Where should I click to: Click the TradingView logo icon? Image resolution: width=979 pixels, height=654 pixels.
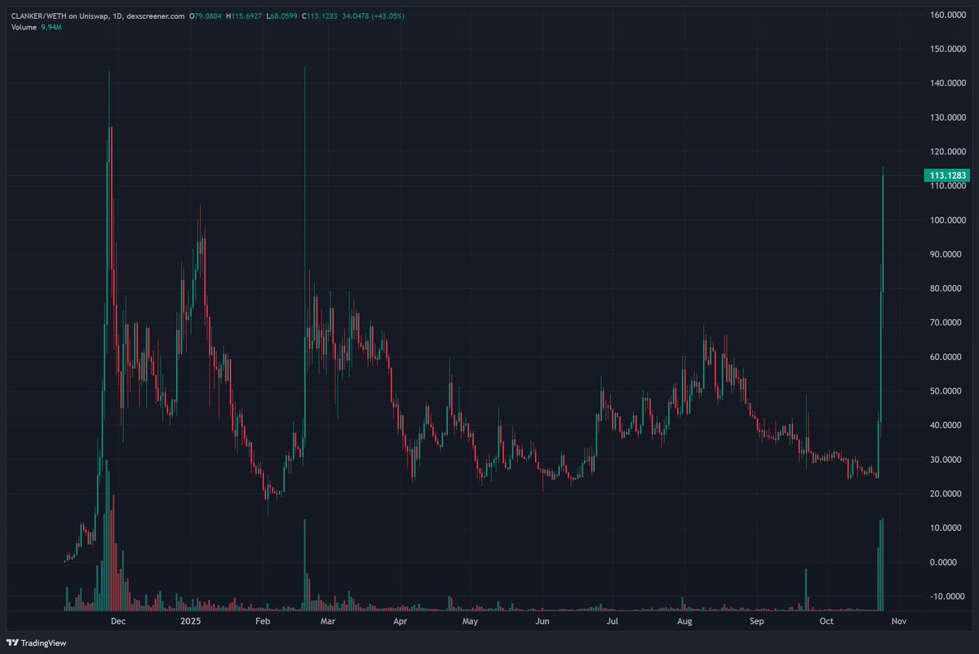16,643
